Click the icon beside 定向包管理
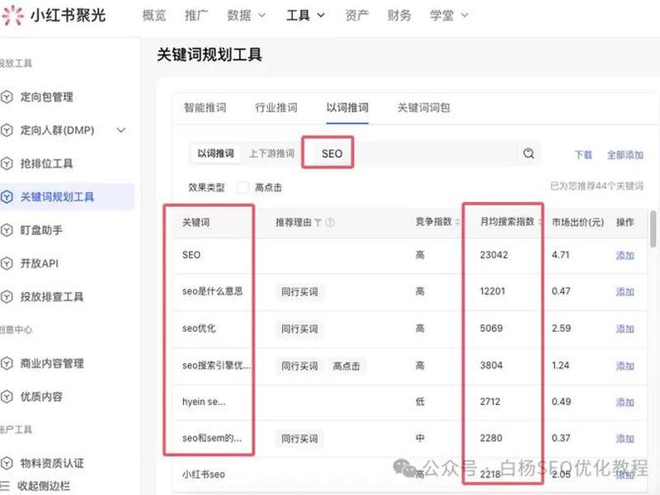 pos(7,97)
